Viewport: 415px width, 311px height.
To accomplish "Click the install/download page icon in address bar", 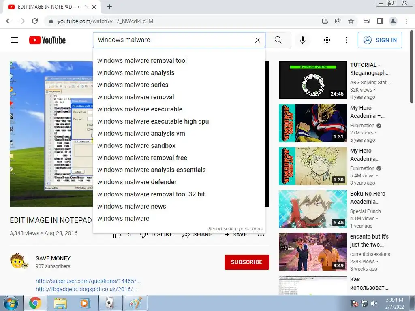I will click(325, 21).
